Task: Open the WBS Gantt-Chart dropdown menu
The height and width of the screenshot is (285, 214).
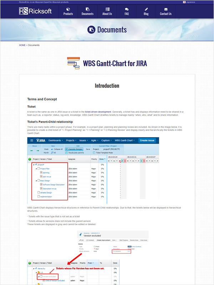Action: click(124, 140)
